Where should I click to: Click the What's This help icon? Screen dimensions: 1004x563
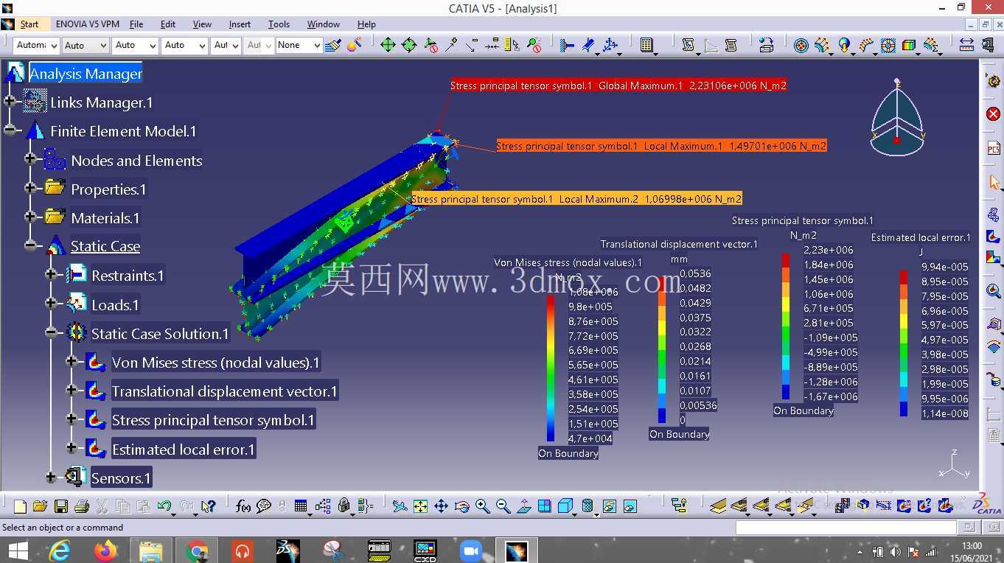pos(209,506)
